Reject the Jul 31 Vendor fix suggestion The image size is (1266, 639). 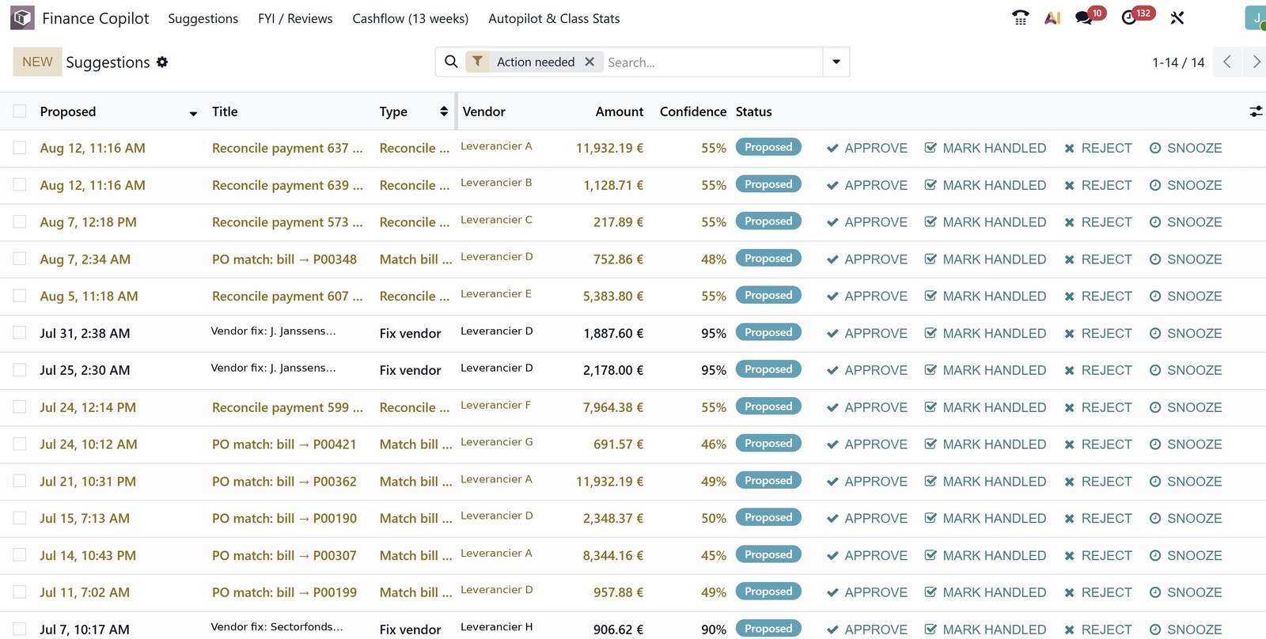[1098, 333]
